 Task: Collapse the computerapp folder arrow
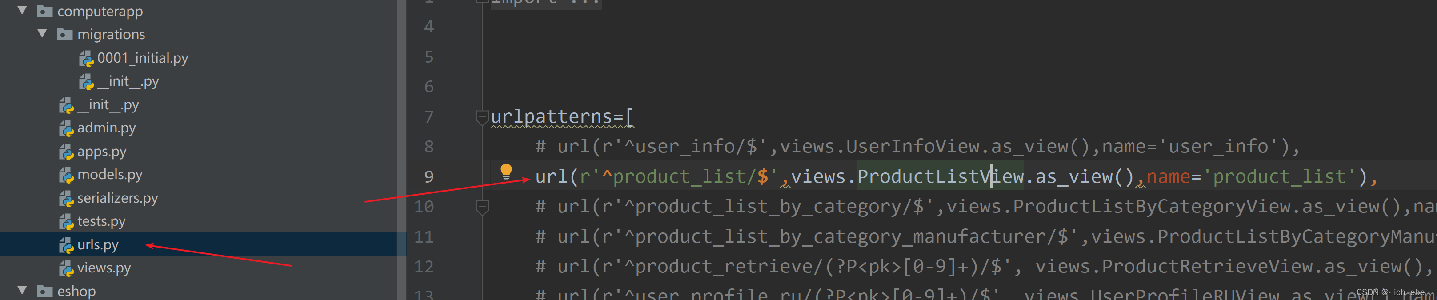[22, 10]
